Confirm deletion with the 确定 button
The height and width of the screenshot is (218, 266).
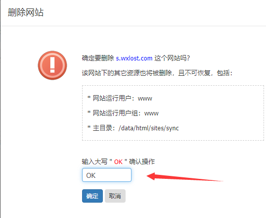[92, 196]
